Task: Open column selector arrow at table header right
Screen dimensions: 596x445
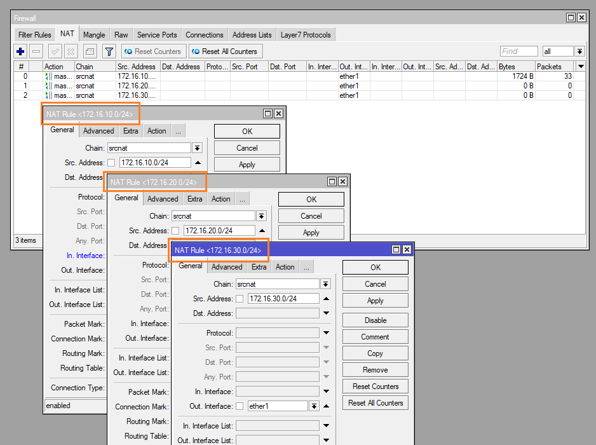Action: click(x=581, y=67)
